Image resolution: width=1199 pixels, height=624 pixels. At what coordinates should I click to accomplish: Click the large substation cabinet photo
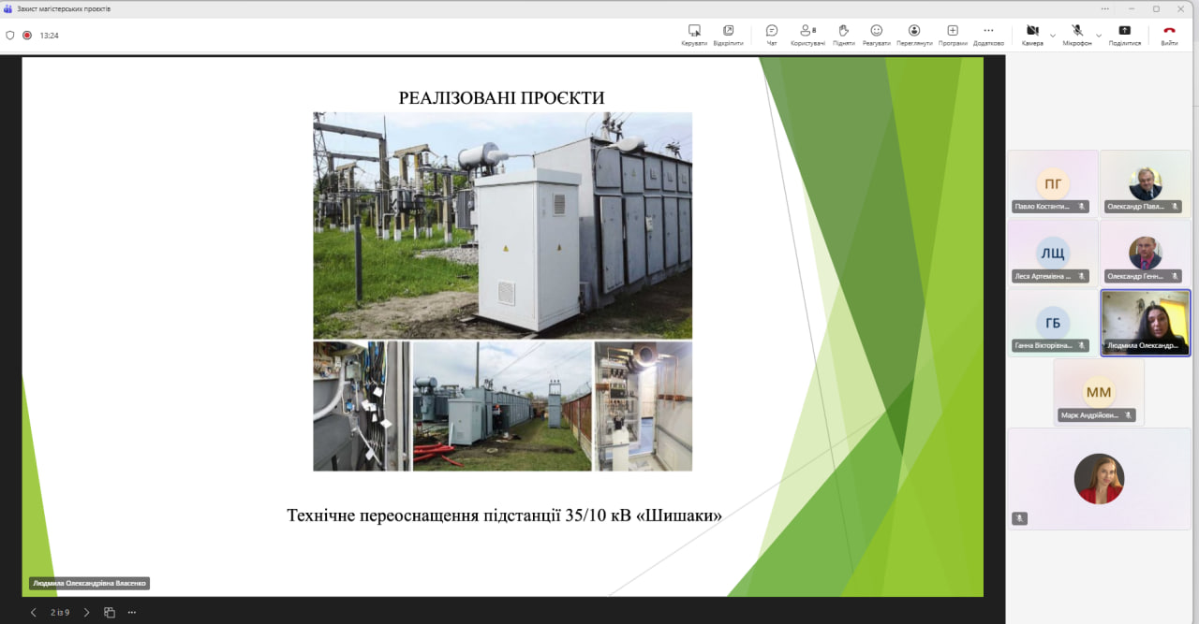(502, 225)
